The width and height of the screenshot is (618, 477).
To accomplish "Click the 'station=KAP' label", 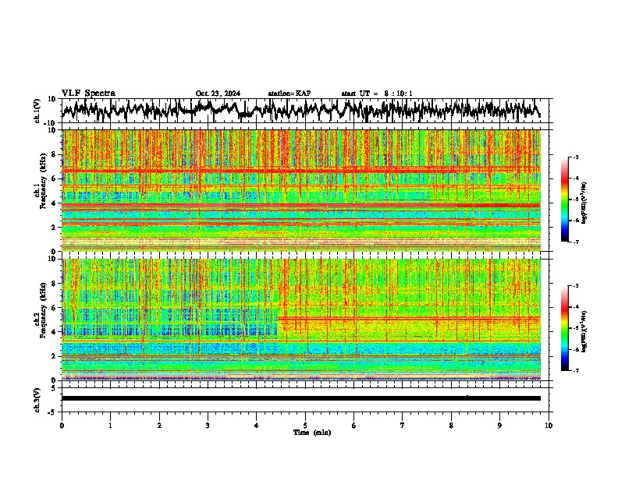I will tap(289, 94).
